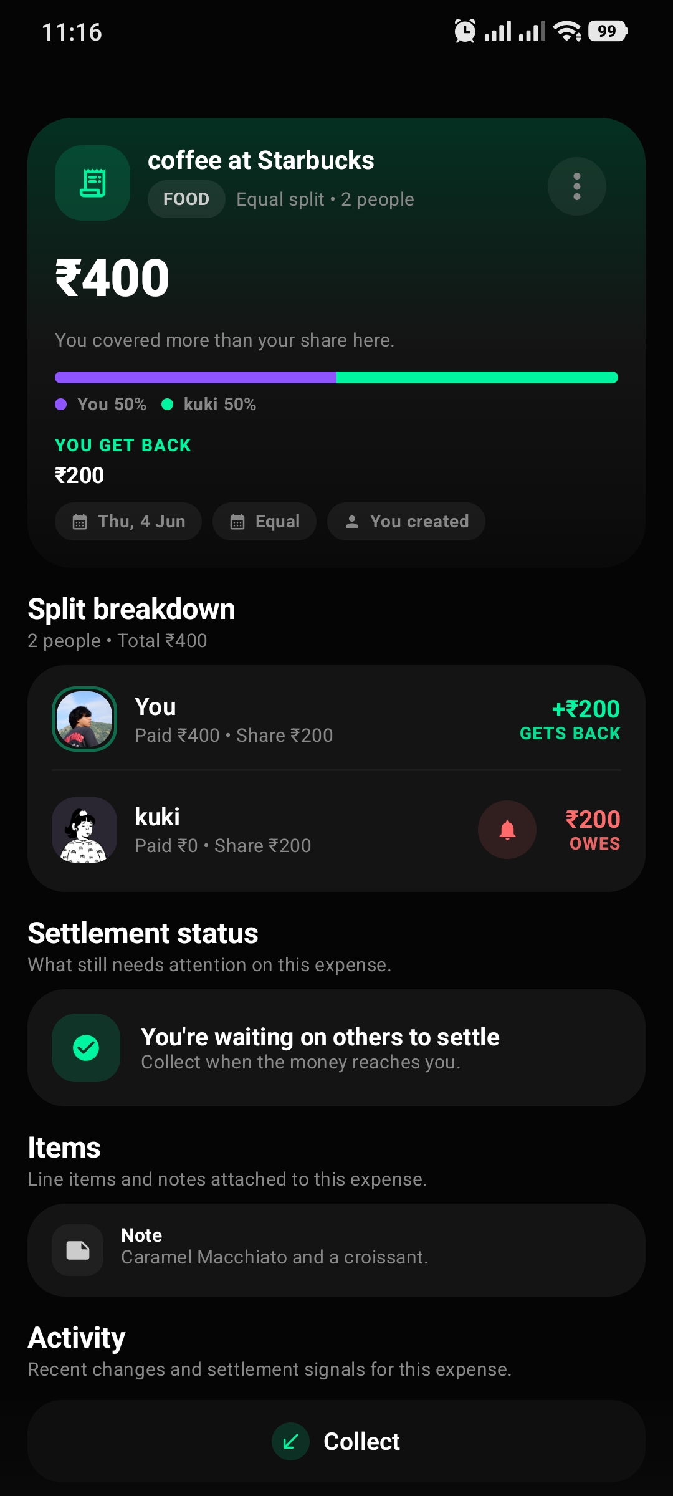This screenshot has height=1496, width=673.
Task: Tap the Equal split chip
Action: point(264,522)
